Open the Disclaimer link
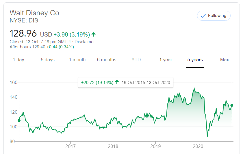Viewport: 243px width, 154px height. click(x=85, y=42)
